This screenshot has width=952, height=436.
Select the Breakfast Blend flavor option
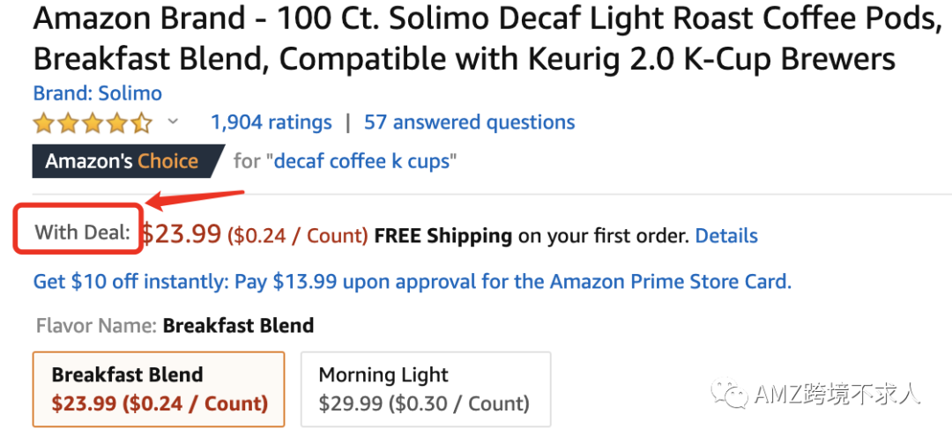[x=159, y=388]
